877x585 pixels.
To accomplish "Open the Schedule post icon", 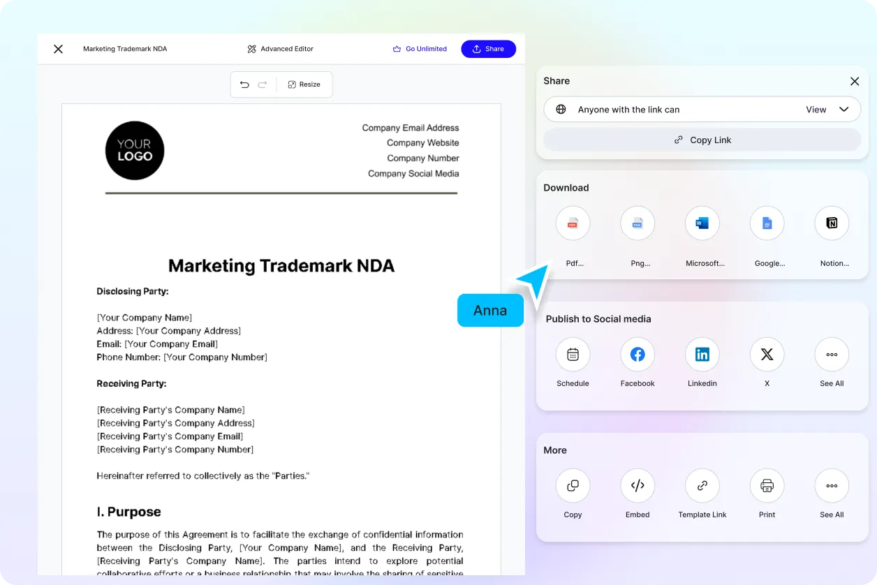I will pyautogui.click(x=573, y=355).
